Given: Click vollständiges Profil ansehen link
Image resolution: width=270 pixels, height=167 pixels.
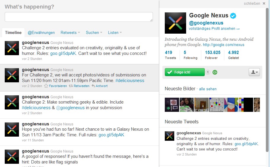Looking at the screenshot, I should coord(214,29).
